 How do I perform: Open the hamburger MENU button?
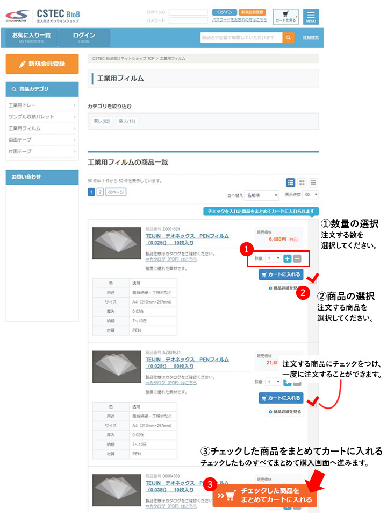[311, 17]
